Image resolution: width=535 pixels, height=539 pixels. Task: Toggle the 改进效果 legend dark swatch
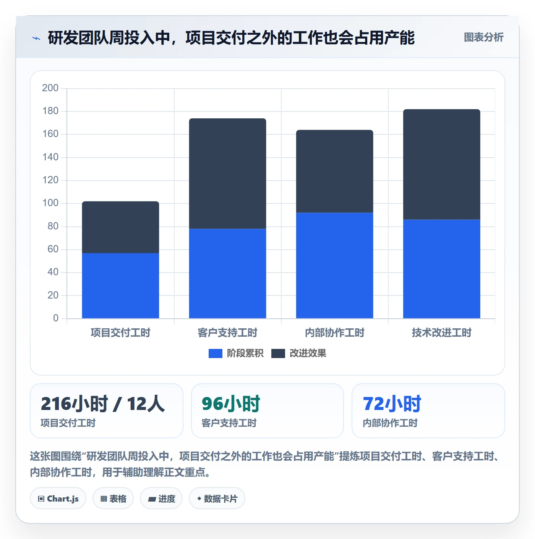pos(278,353)
